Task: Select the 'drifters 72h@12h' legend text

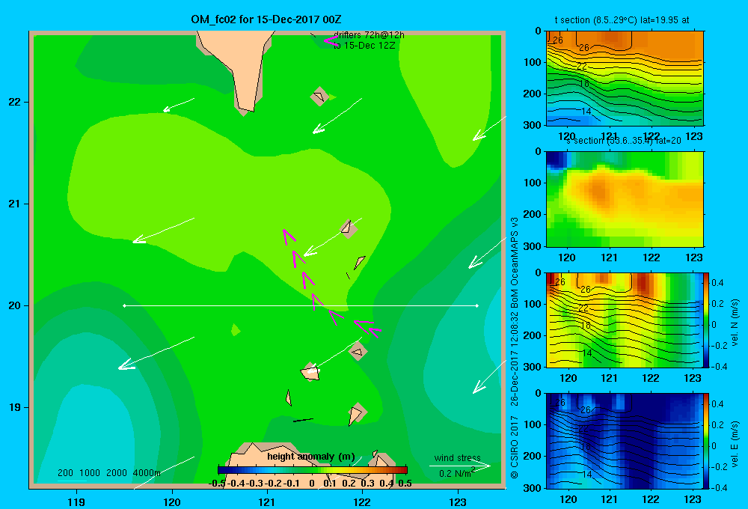Action: point(369,35)
